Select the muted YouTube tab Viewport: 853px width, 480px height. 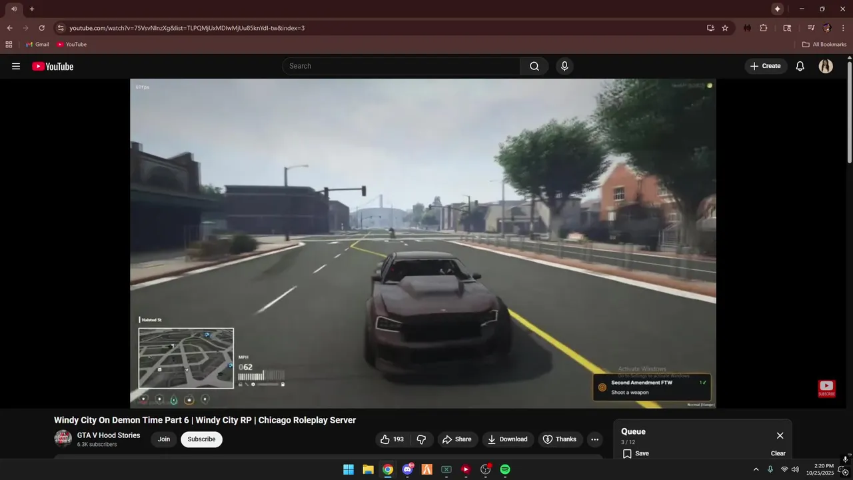point(14,9)
